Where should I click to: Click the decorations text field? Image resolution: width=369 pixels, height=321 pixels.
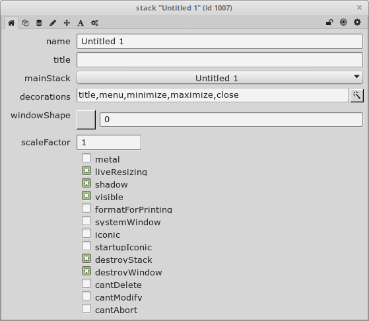click(x=213, y=95)
